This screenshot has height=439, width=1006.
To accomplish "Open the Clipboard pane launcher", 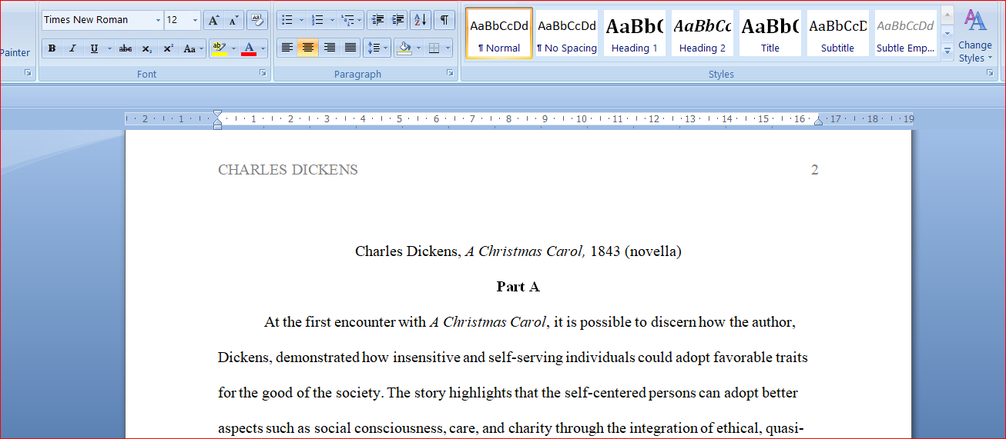I will pyautogui.click(x=28, y=72).
